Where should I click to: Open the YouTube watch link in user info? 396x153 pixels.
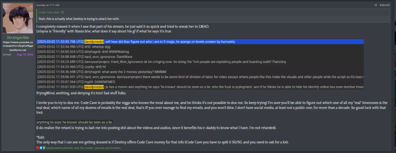click(x=18, y=44)
